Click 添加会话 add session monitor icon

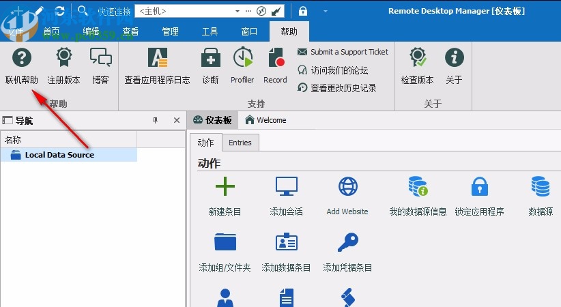tap(286, 186)
